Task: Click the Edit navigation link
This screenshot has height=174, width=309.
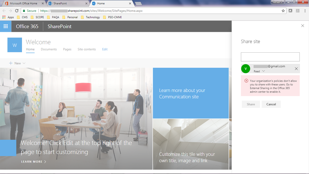Action: 105,49
